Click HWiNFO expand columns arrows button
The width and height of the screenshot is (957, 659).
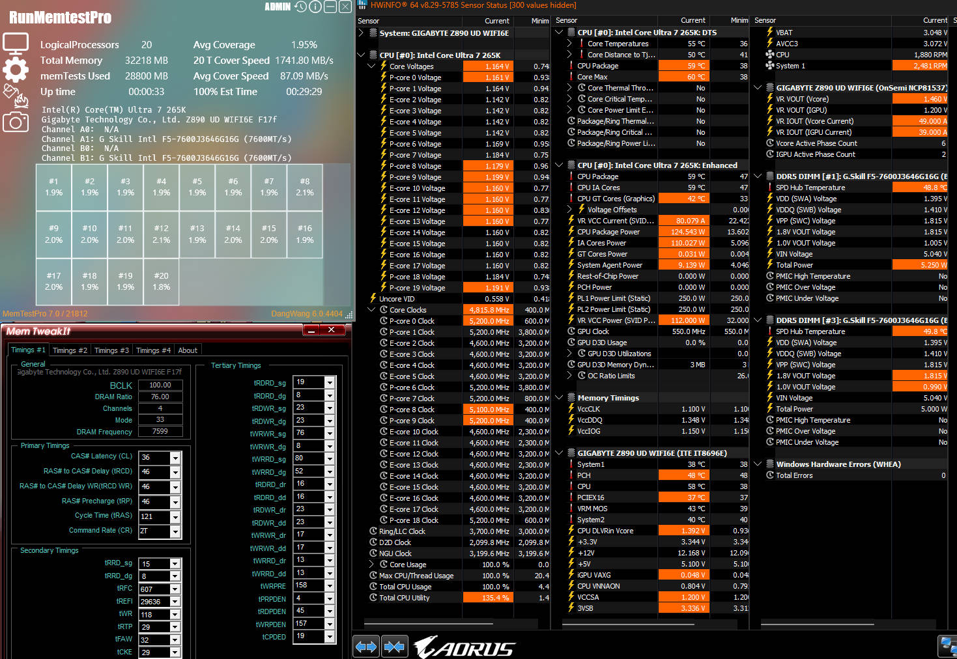365,647
